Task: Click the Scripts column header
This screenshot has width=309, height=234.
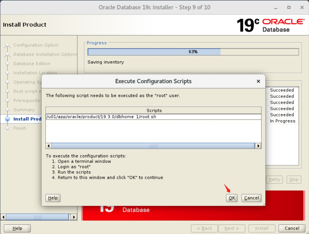Action: click(x=153, y=111)
